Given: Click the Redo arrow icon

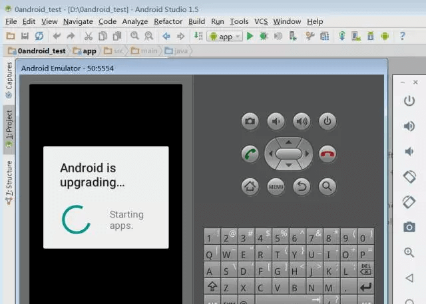Looking at the screenshot, I should 71,36.
